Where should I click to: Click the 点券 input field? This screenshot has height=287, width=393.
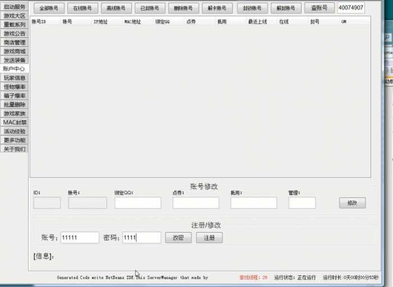pyautogui.click(x=195, y=203)
